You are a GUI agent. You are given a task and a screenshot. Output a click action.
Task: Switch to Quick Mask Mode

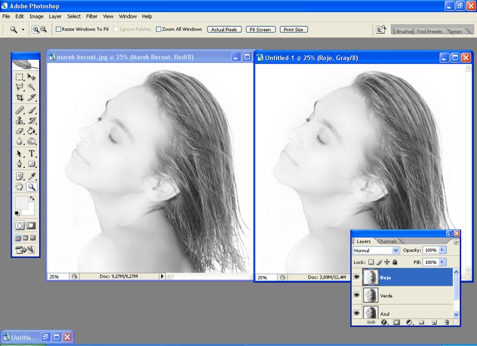tap(31, 226)
